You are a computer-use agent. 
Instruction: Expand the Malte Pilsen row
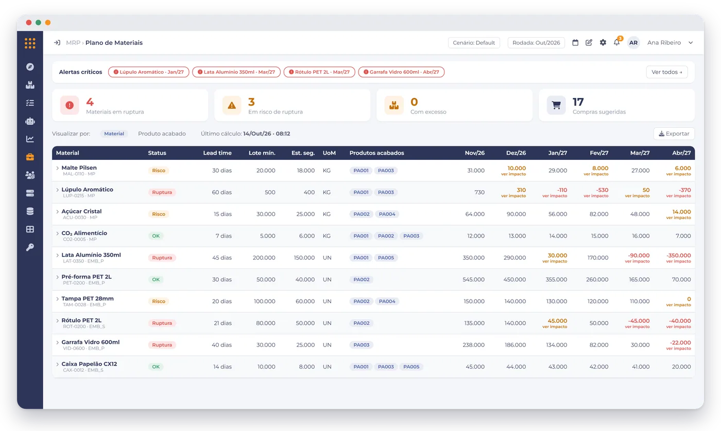(58, 168)
